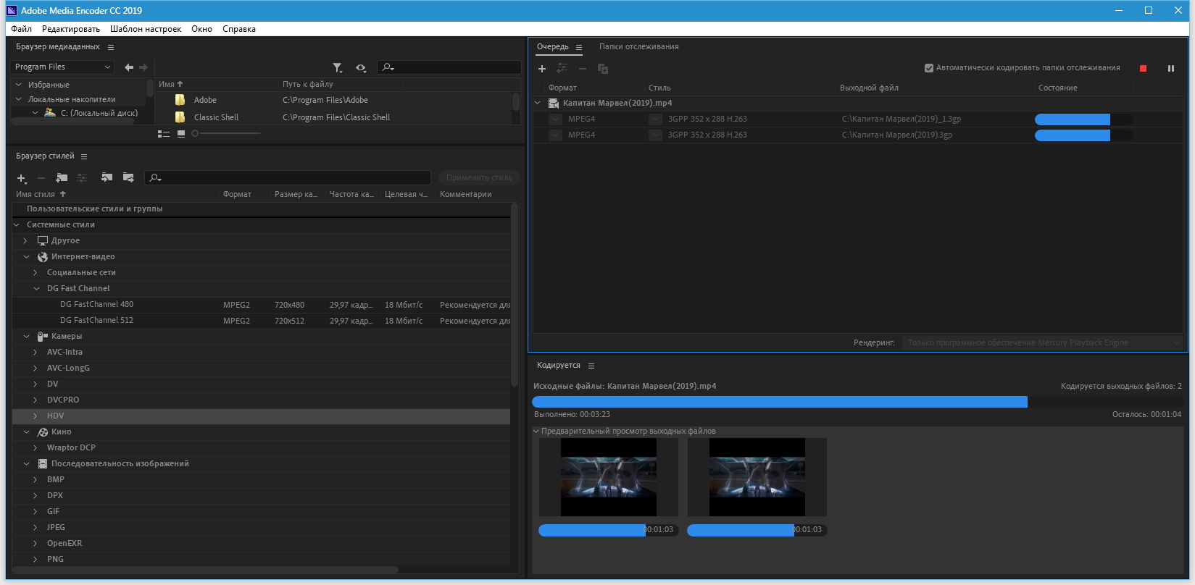Switch to Папки отслеживания tab

coord(639,47)
